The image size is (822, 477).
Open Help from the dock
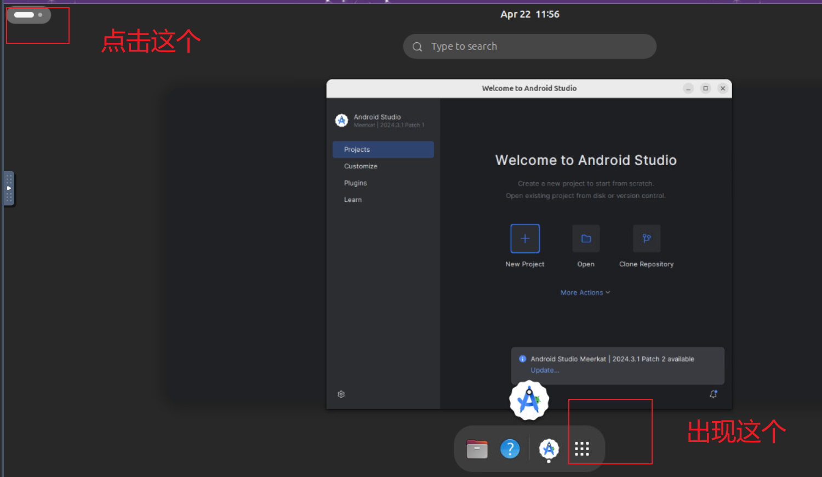pos(510,449)
